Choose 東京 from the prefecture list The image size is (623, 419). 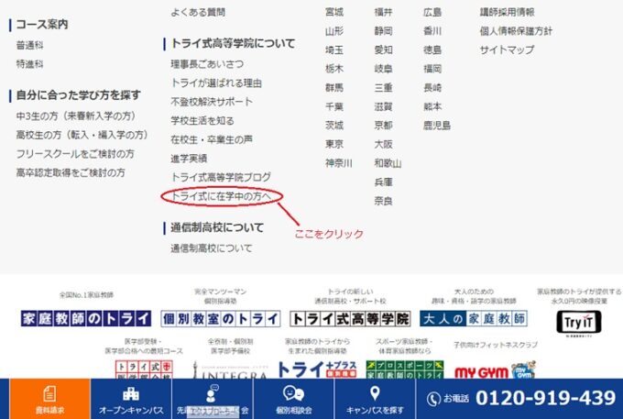tap(334, 144)
